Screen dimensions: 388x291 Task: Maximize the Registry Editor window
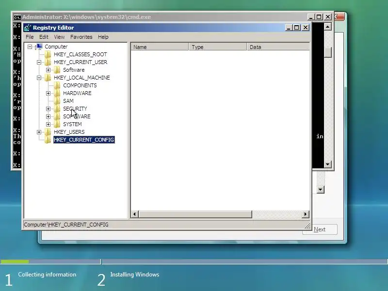tap(297, 28)
